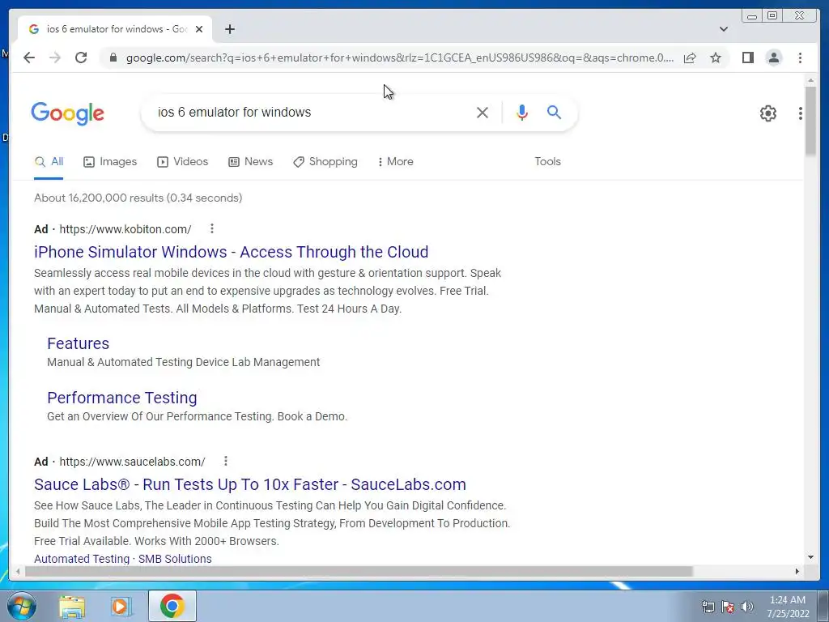The image size is (829, 622).
Task: Close the ios 6 emulator tab
Action: [199, 29]
